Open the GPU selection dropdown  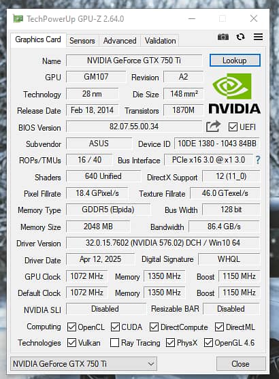click(84, 364)
